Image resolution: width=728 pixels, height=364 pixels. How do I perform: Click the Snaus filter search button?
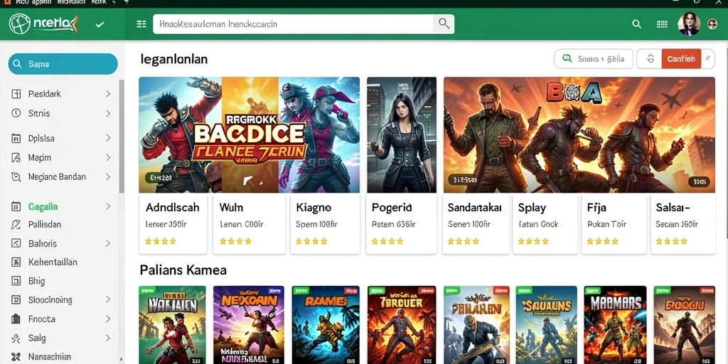coord(594,59)
